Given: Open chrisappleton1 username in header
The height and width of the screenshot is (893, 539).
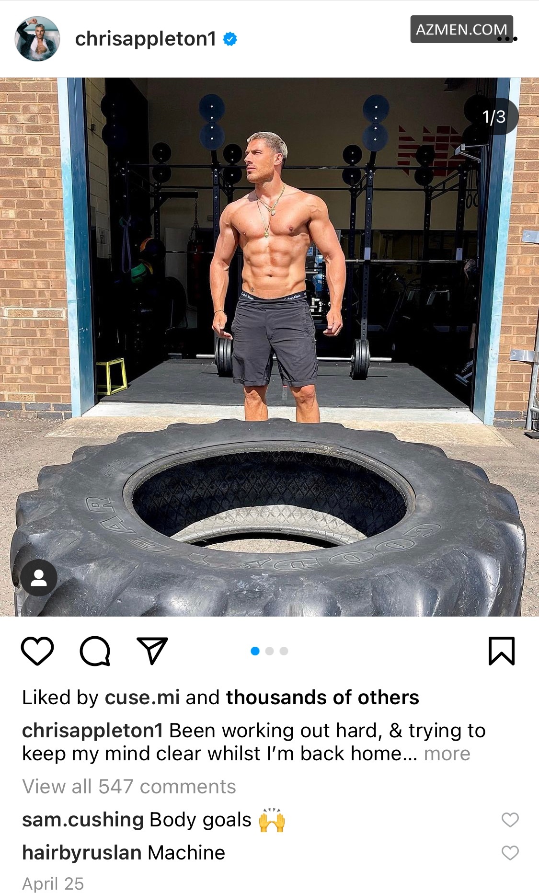Looking at the screenshot, I should [146, 39].
